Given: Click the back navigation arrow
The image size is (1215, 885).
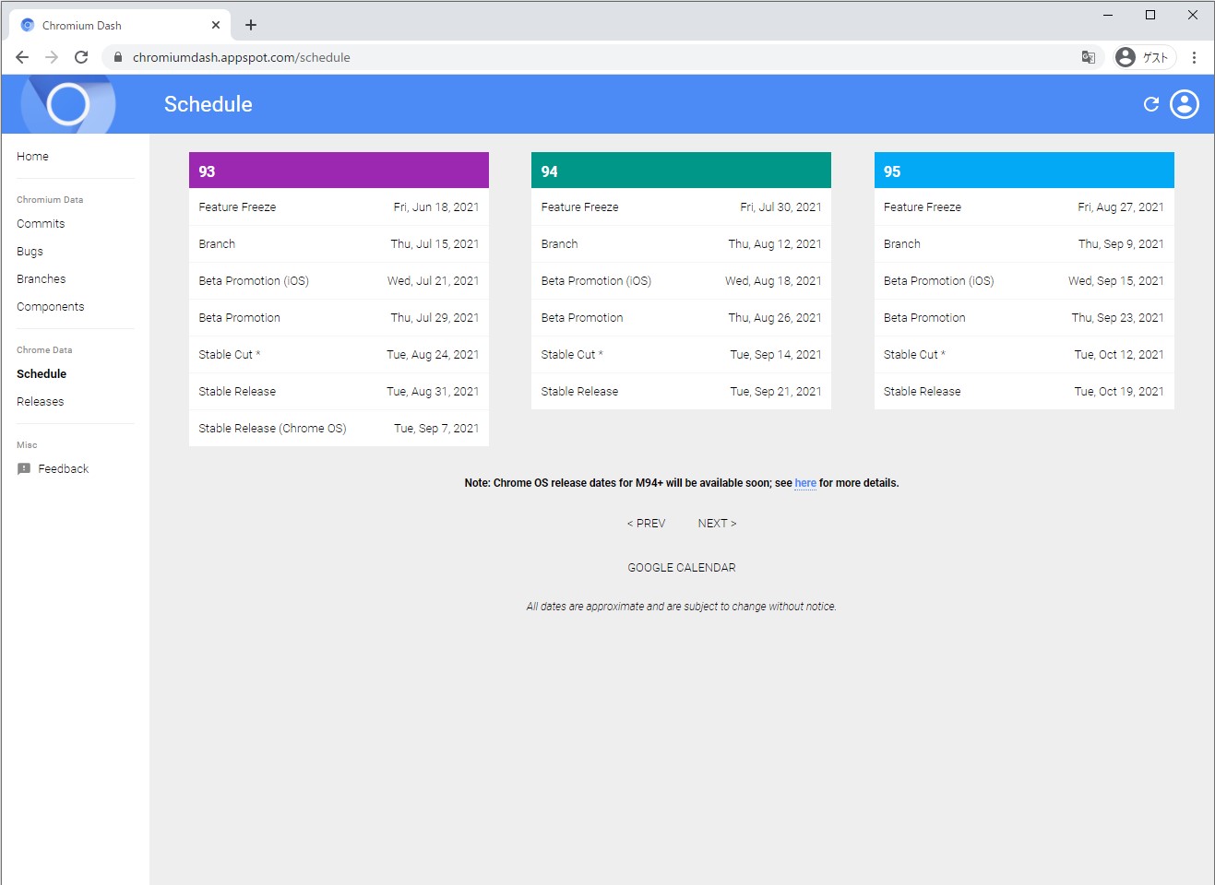Looking at the screenshot, I should (21, 56).
